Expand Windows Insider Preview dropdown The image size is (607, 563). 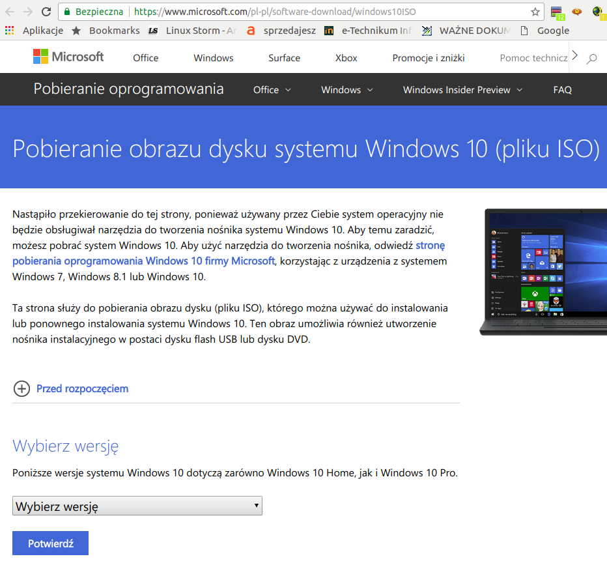click(462, 90)
